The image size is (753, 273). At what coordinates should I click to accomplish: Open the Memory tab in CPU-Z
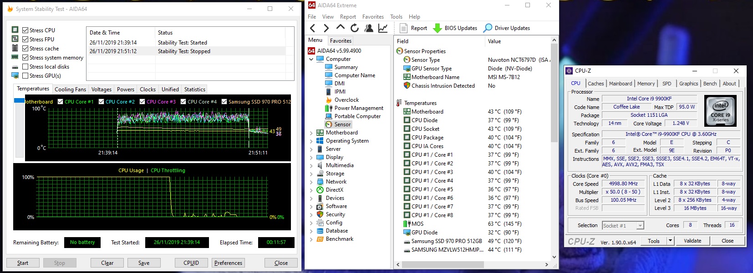646,84
